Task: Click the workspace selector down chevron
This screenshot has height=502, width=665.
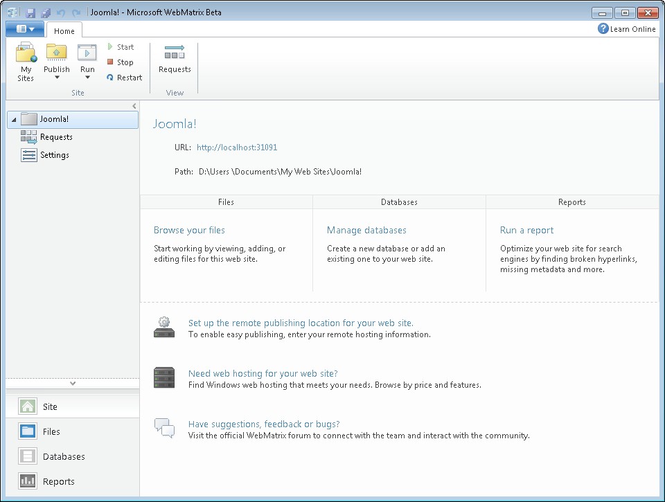Action: 73,384
